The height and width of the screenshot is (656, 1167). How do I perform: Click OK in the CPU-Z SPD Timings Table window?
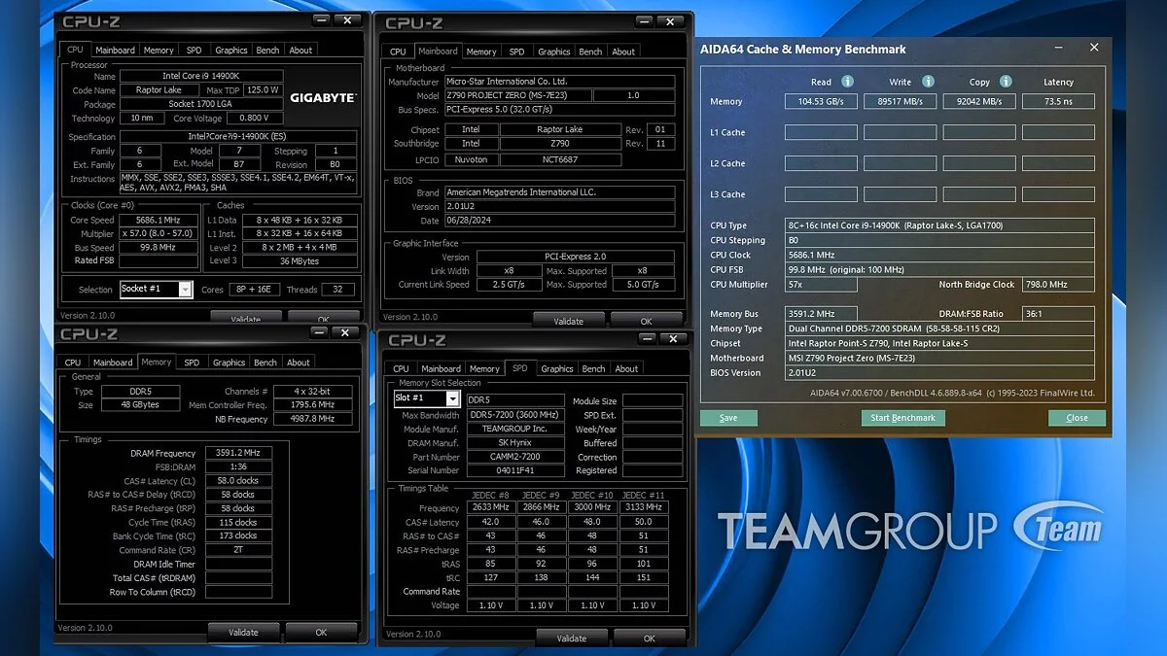point(650,639)
